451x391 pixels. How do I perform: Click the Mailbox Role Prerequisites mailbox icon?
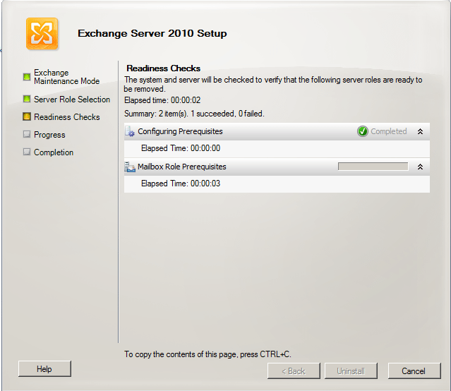click(x=130, y=167)
